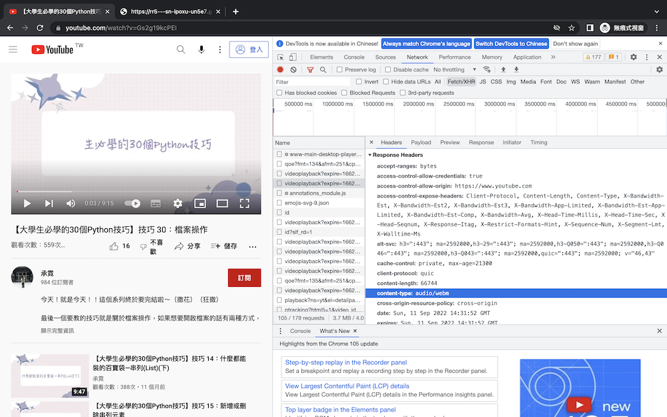Open network panel settings gear at the right

660,69
